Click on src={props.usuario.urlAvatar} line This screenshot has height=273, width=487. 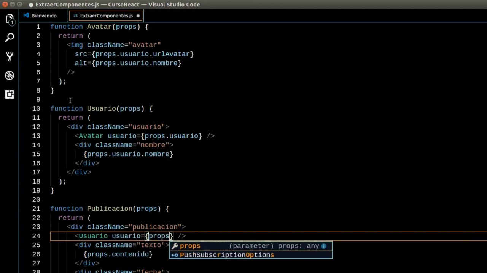click(x=134, y=54)
